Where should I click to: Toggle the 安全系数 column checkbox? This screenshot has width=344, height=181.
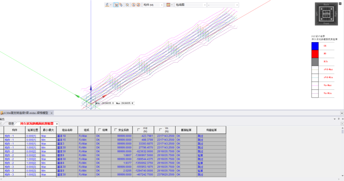[x=115, y=130]
